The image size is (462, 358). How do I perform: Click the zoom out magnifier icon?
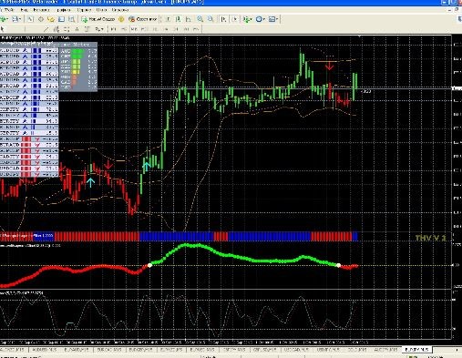coord(210,19)
